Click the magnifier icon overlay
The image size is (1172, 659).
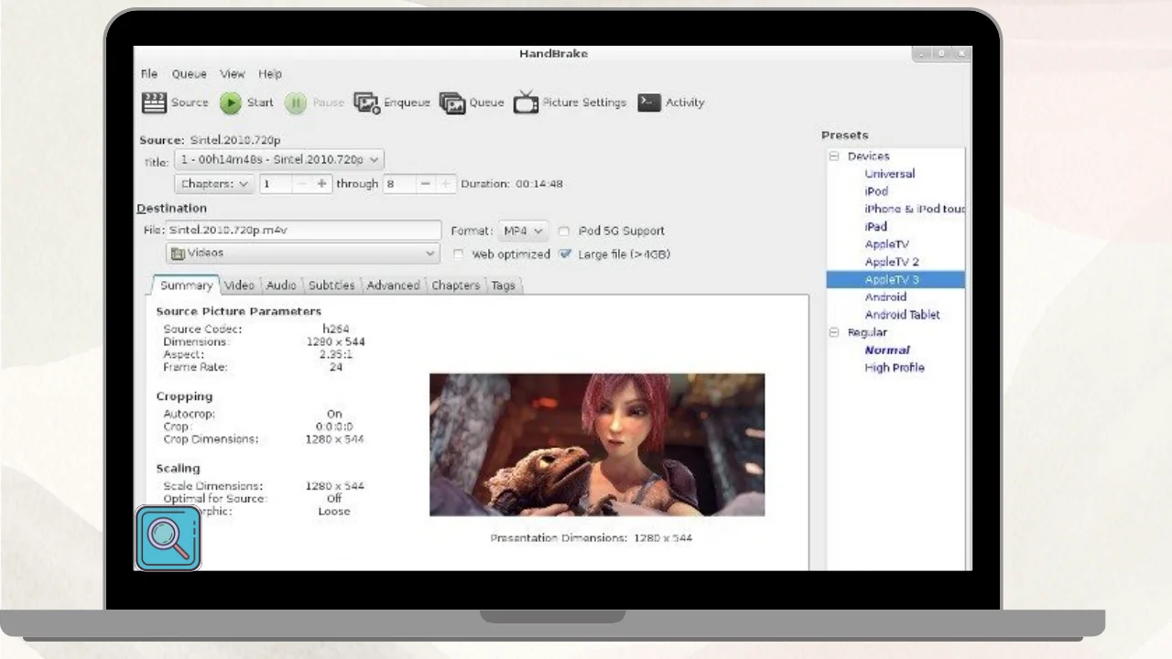coord(168,538)
